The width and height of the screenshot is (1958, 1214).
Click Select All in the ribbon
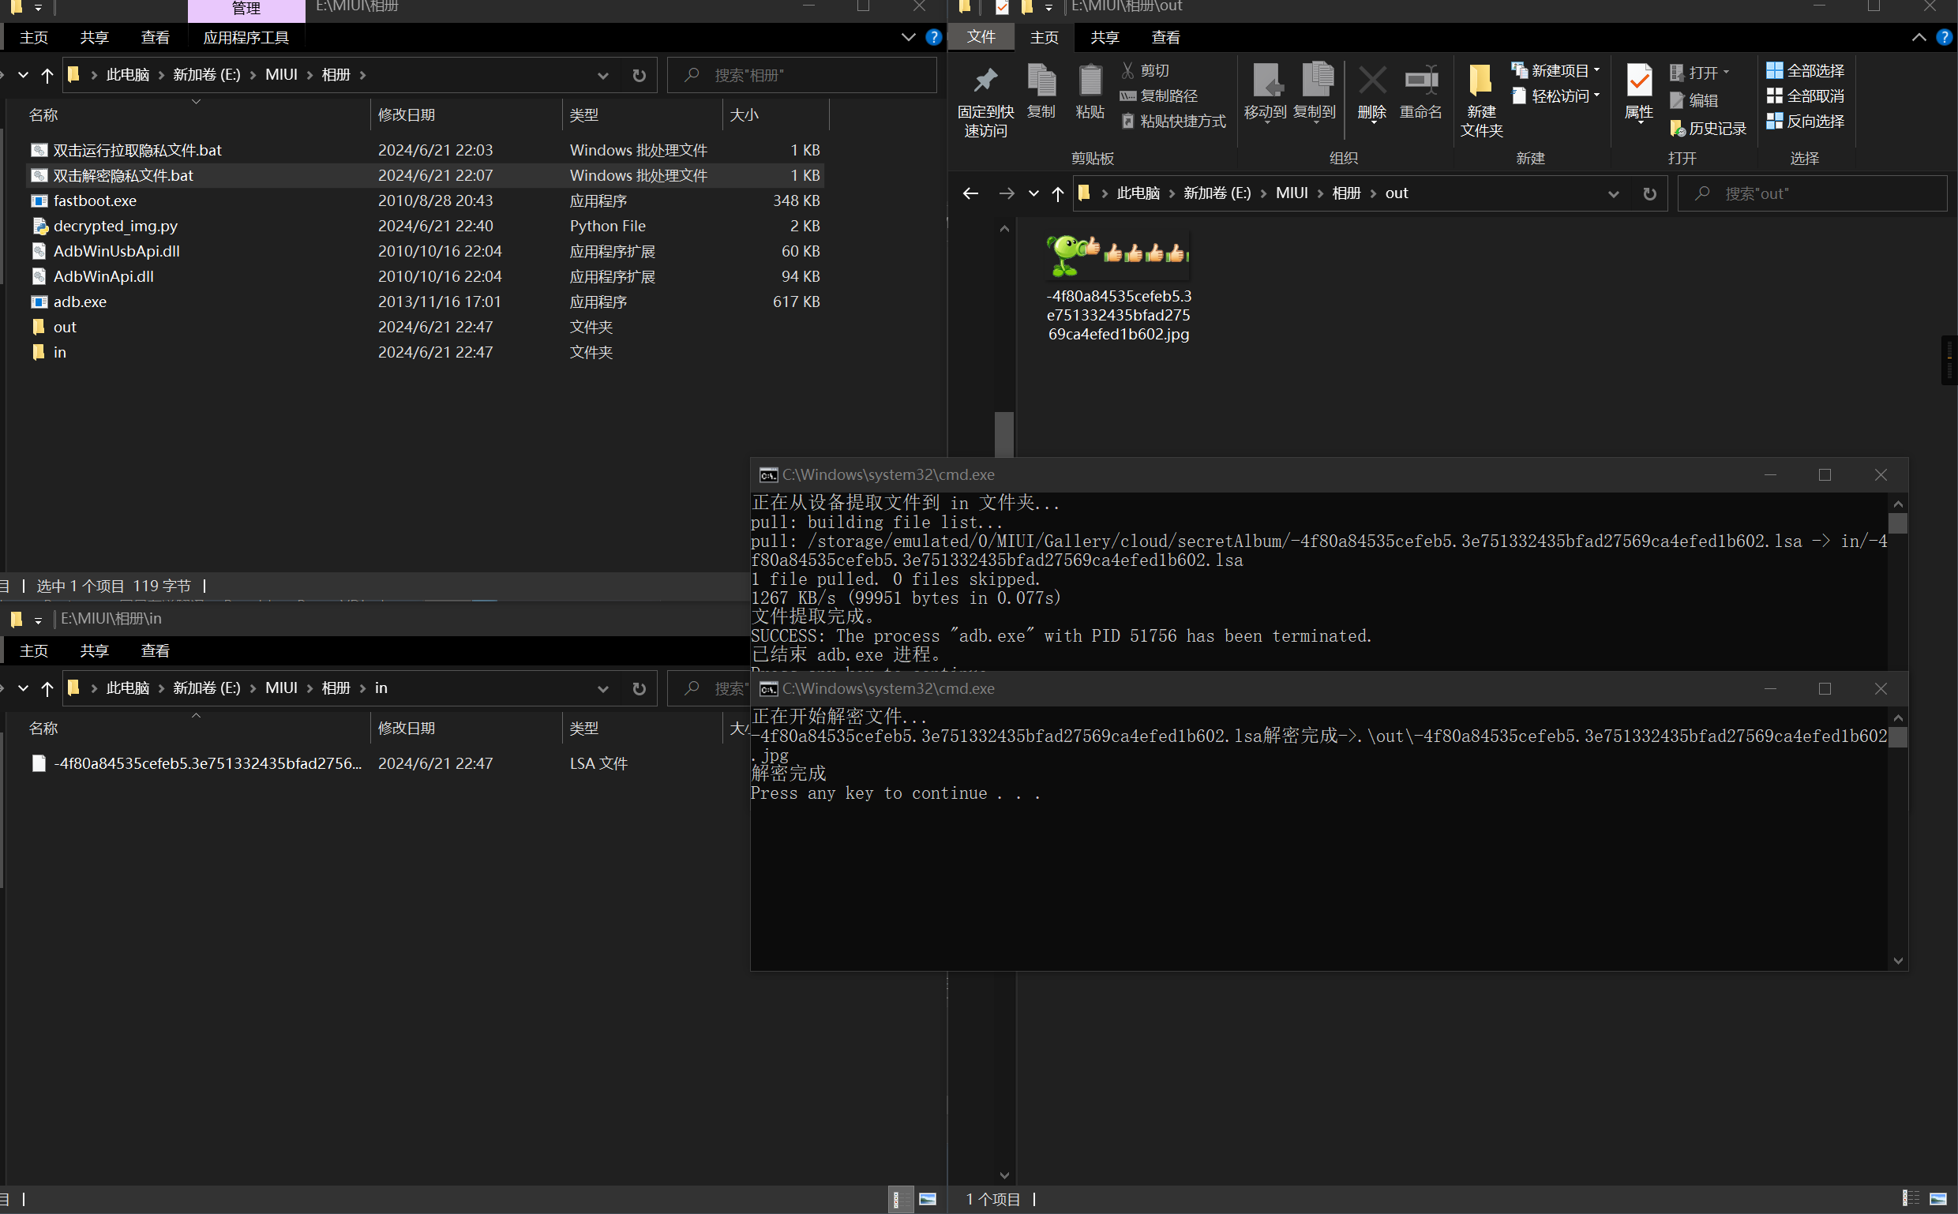click(x=1805, y=71)
